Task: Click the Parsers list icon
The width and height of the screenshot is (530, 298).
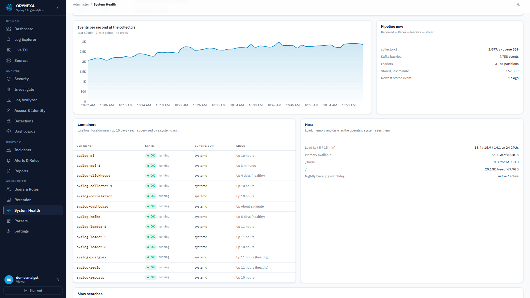Action: point(9,221)
